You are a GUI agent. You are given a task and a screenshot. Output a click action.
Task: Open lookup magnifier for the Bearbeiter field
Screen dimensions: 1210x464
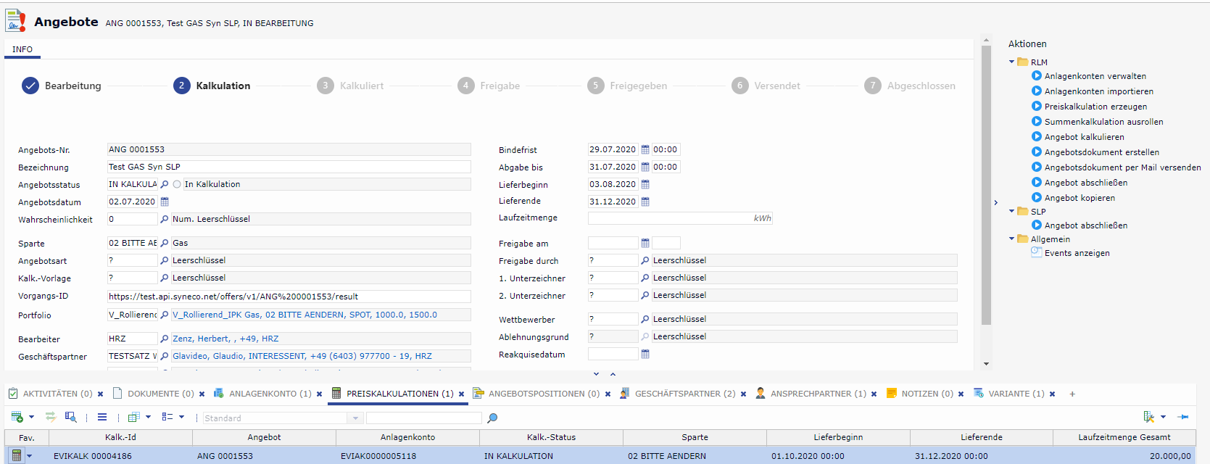[165, 339]
